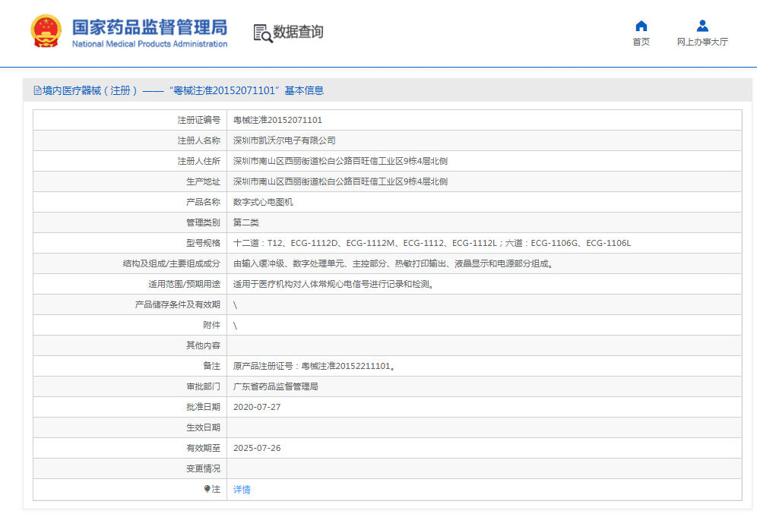Select registration number 粤械注准20152071101 in table

click(277, 120)
